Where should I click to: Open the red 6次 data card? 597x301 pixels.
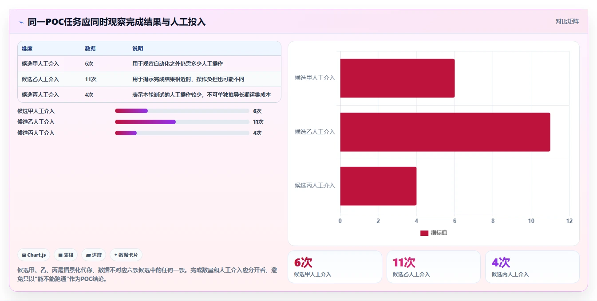pyautogui.click(x=335, y=267)
